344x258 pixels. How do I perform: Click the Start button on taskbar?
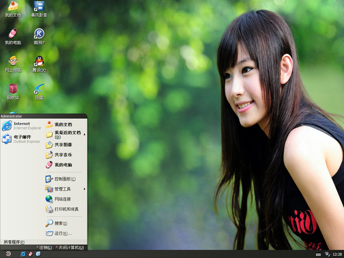click(8, 254)
